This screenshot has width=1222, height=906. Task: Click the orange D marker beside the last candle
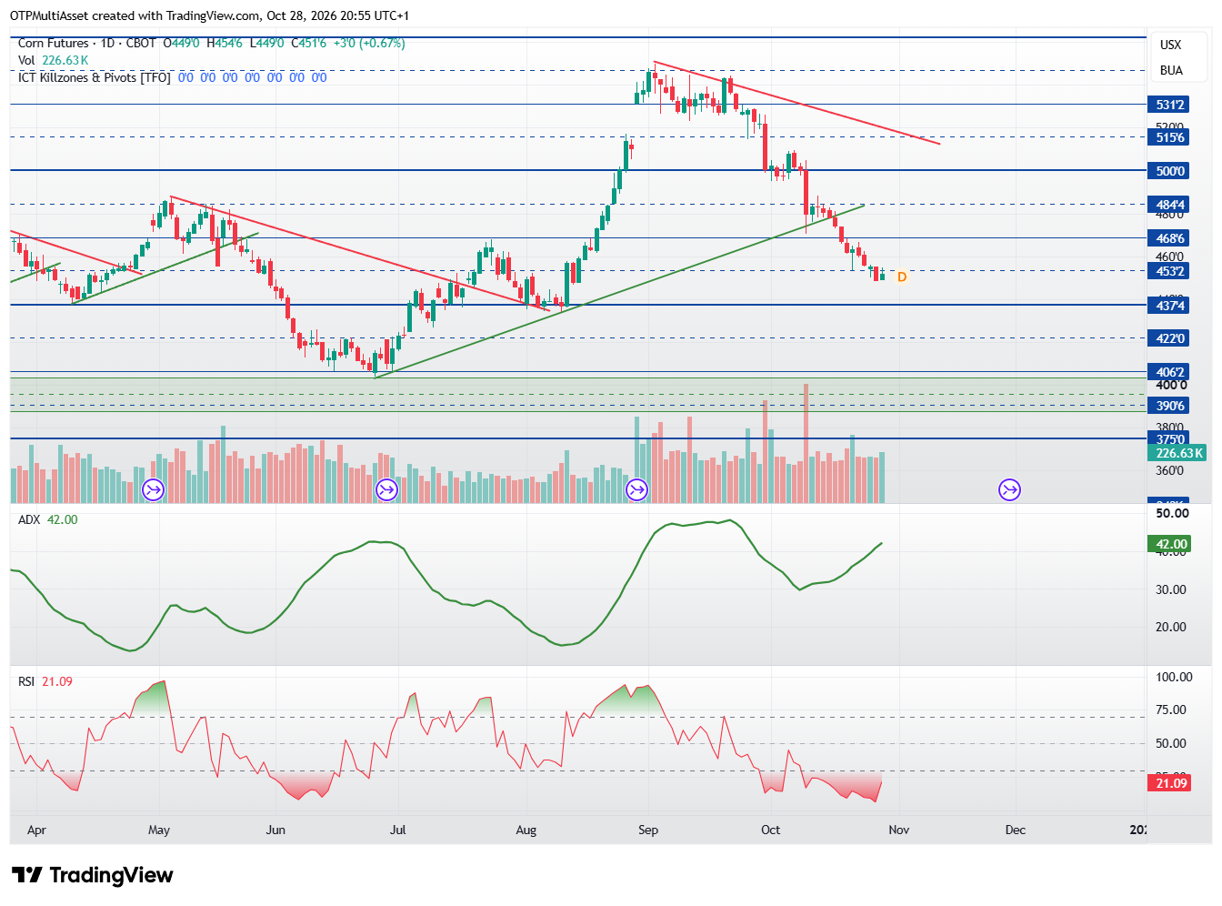tap(901, 277)
